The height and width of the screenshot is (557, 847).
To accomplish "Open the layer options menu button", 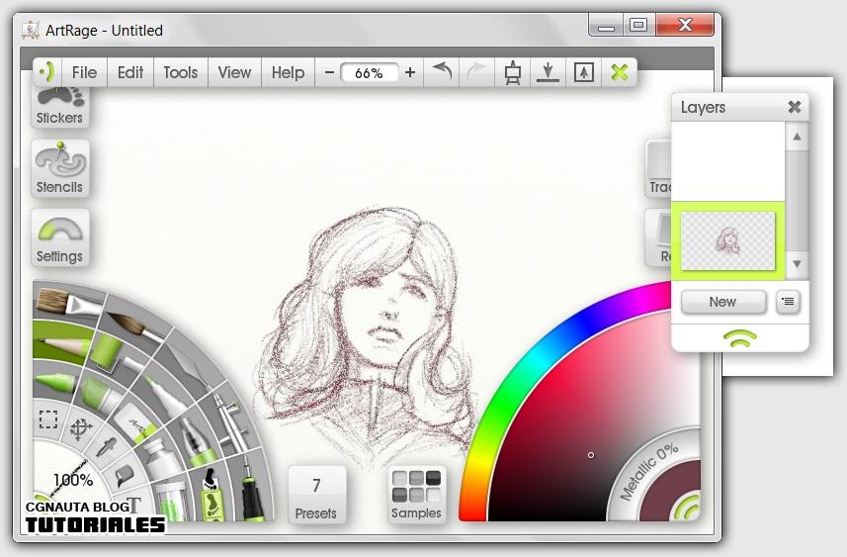I will pos(788,302).
